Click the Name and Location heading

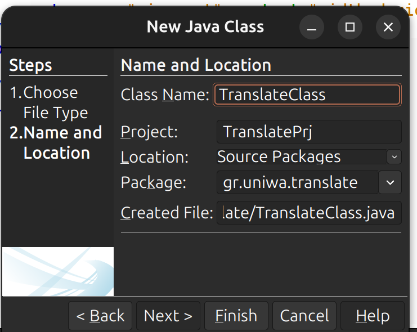[196, 65]
